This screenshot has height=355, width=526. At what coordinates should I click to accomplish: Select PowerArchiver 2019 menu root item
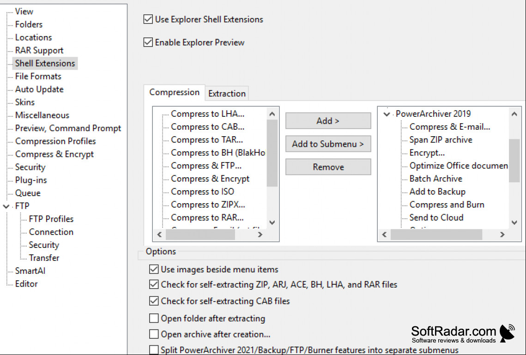[x=433, y=114]
